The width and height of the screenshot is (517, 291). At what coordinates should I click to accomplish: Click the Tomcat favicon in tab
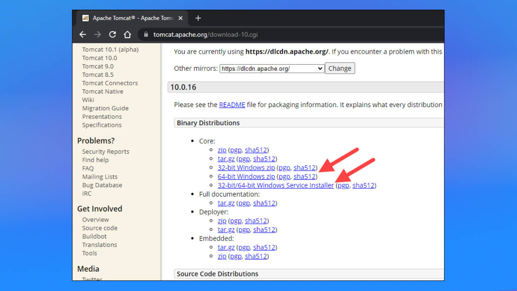click(x=85, y=18)
